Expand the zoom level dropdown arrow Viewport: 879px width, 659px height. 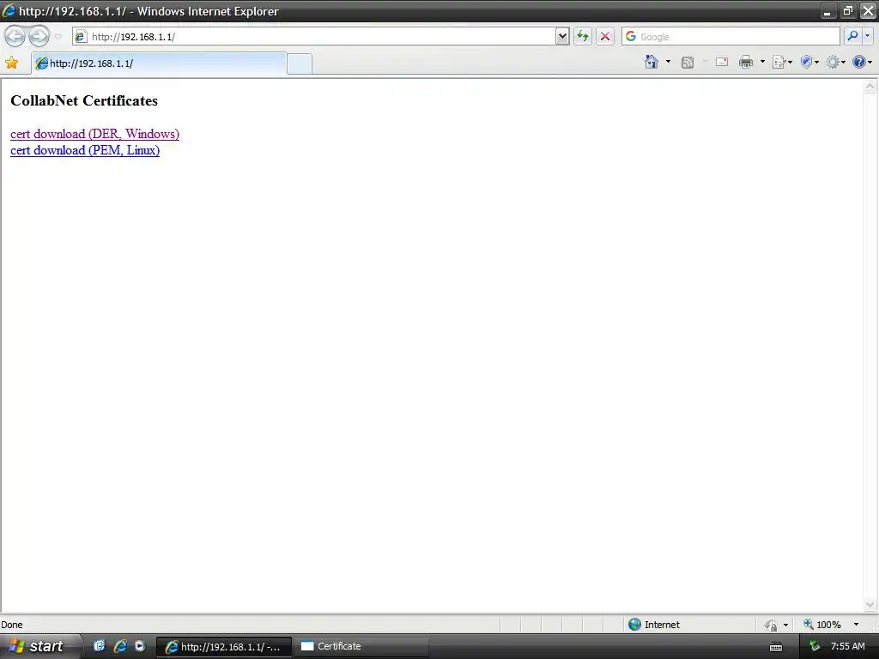(x=856, y=625)
